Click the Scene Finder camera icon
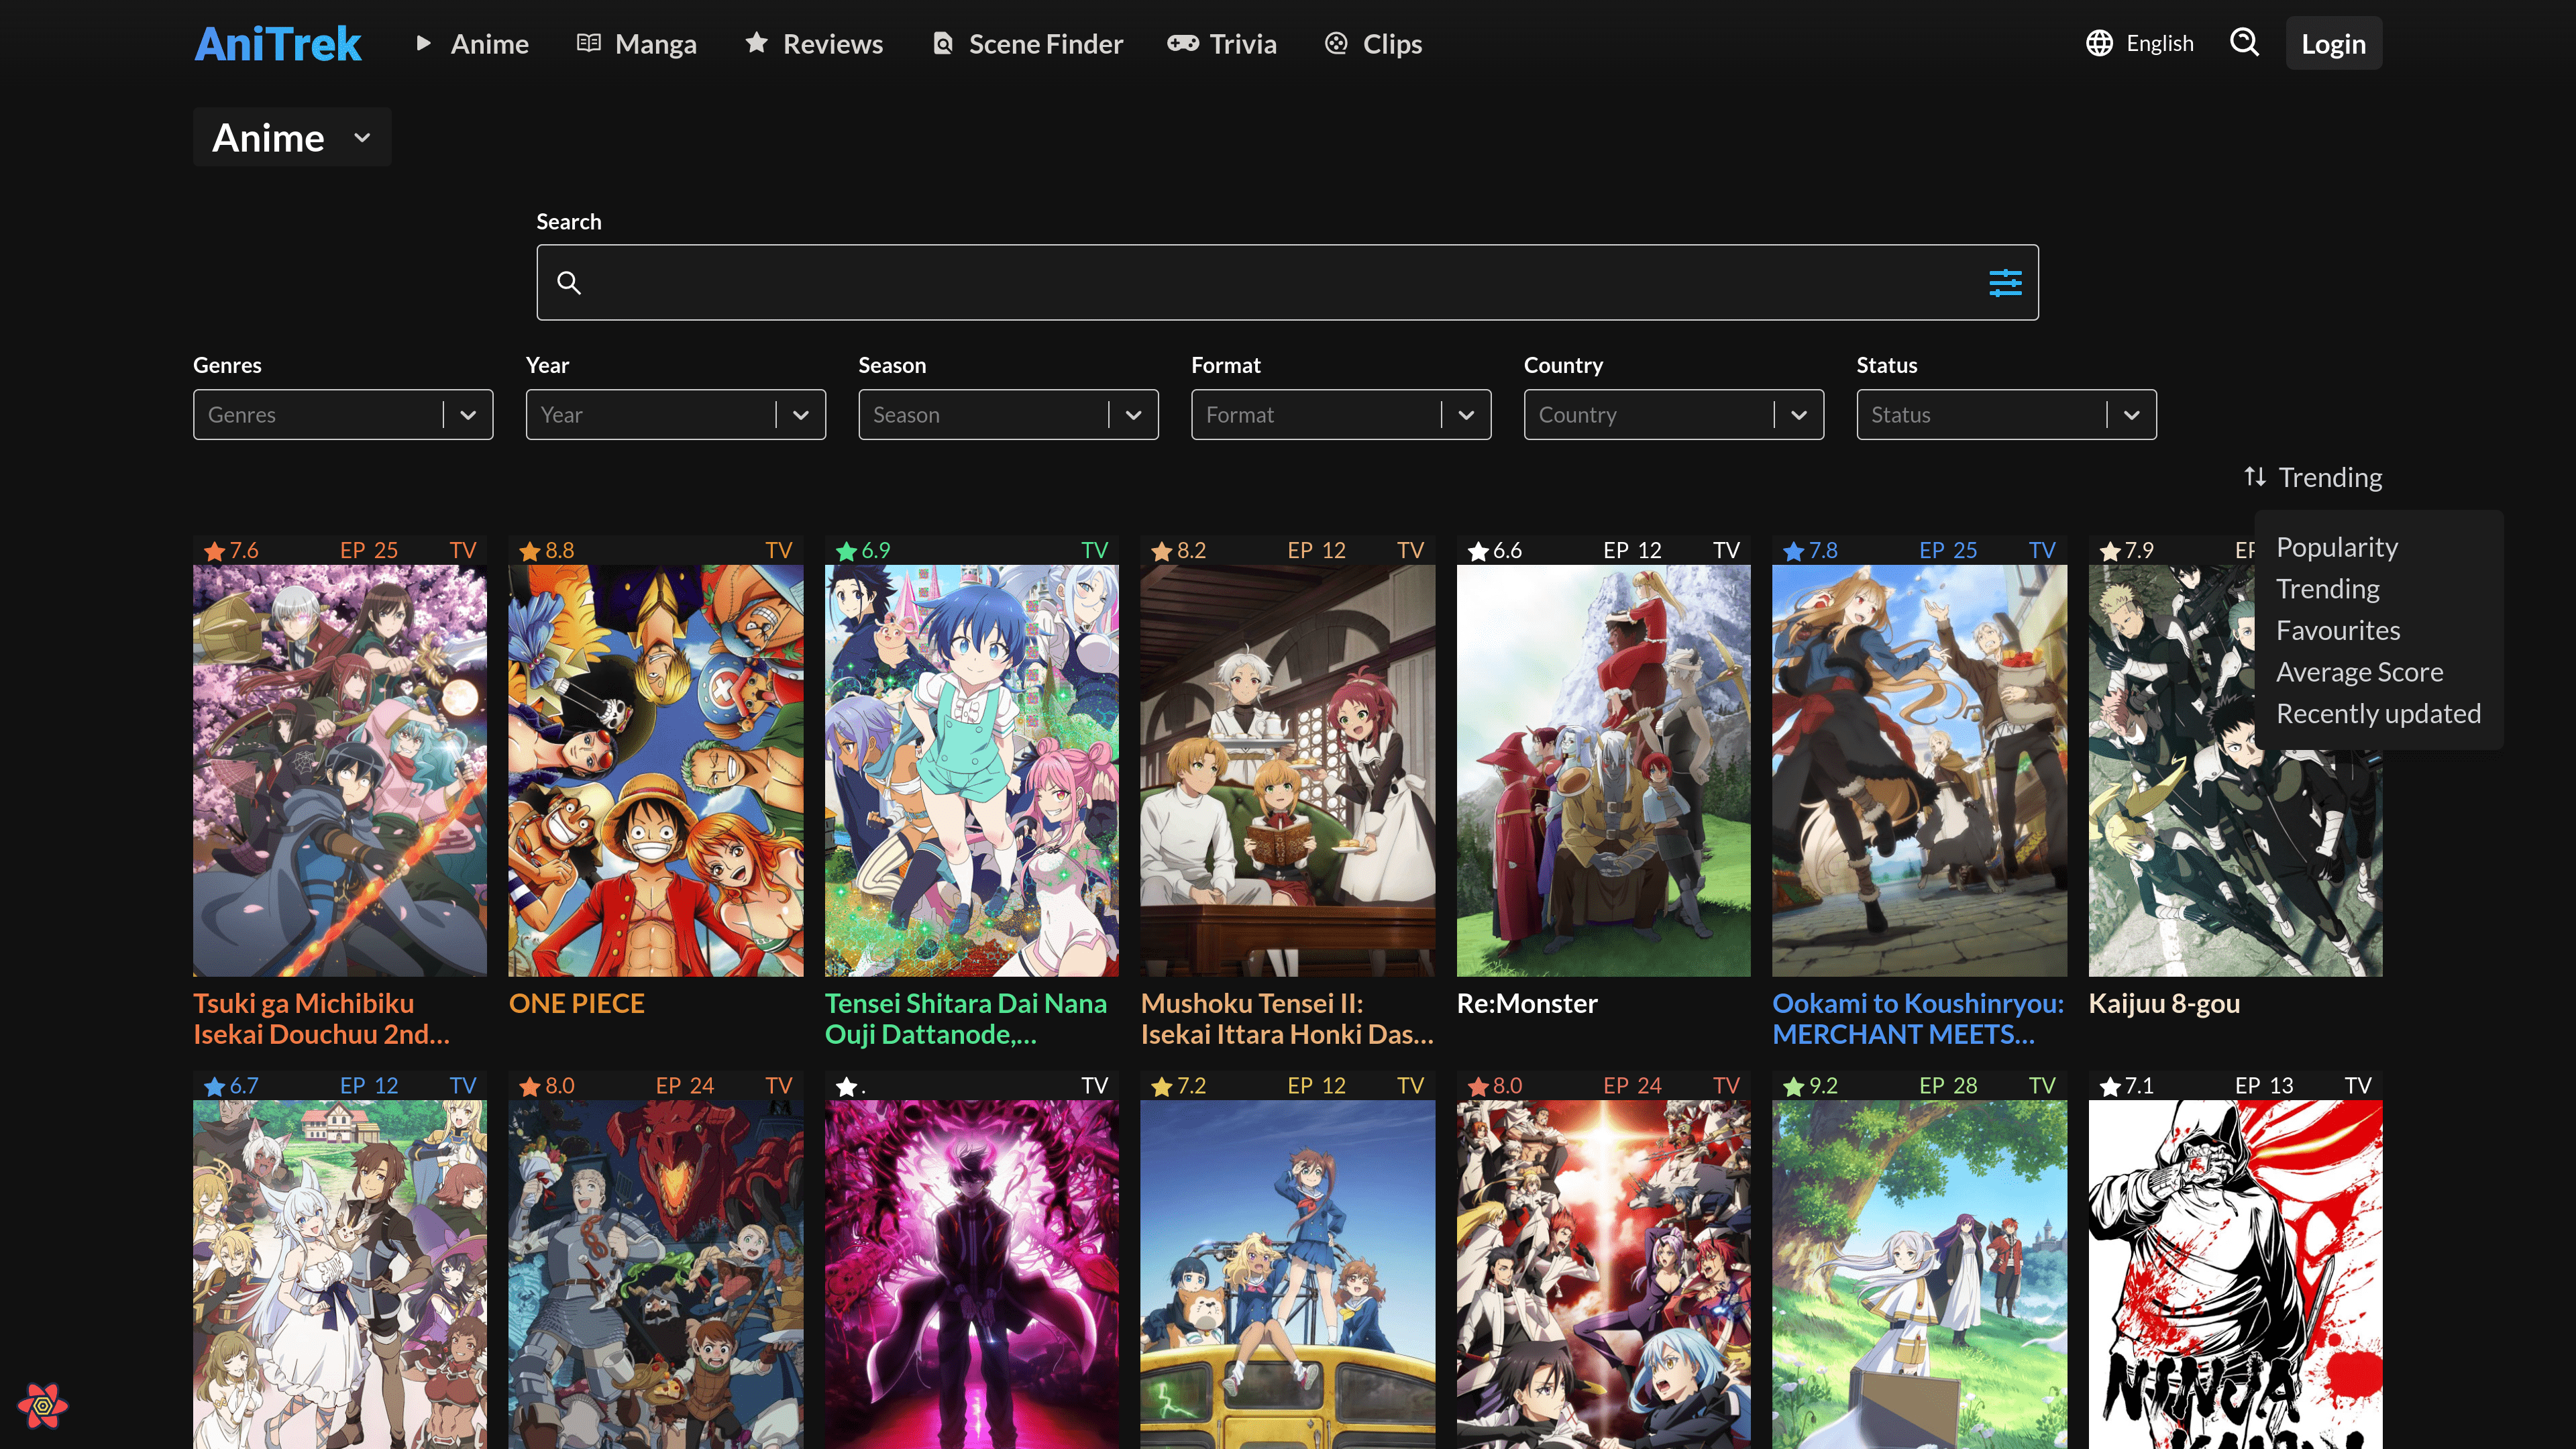 [x=943, y=42]
